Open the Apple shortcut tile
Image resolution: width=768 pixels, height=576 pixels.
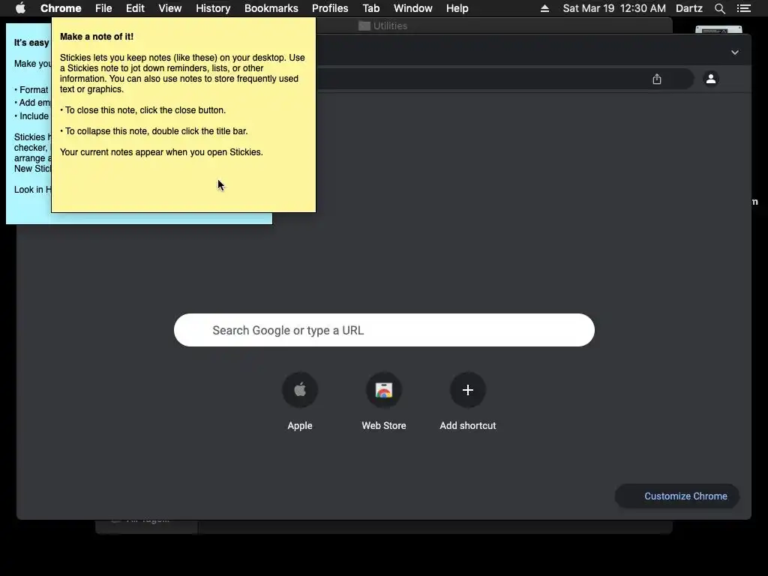point(300,390)
